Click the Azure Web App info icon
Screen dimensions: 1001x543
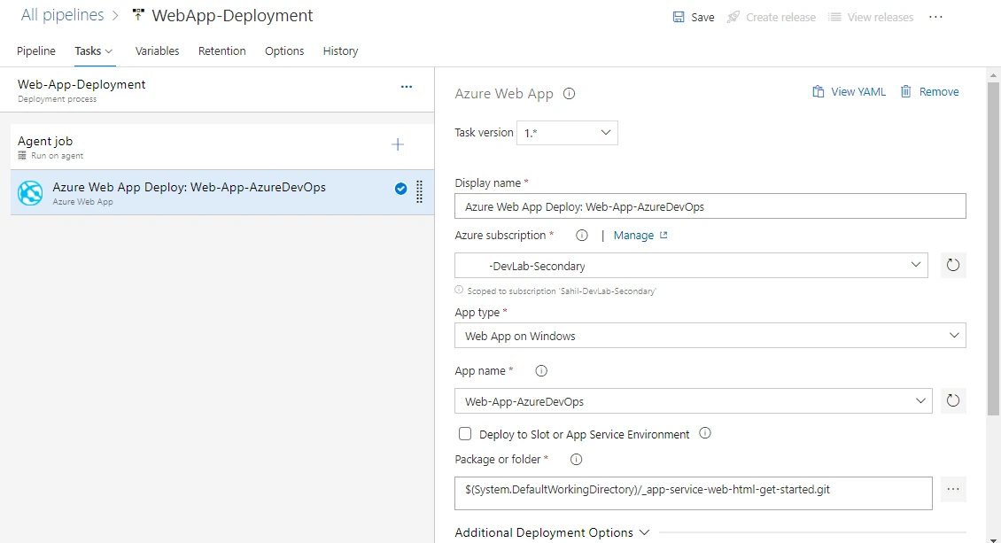point(570,93)
